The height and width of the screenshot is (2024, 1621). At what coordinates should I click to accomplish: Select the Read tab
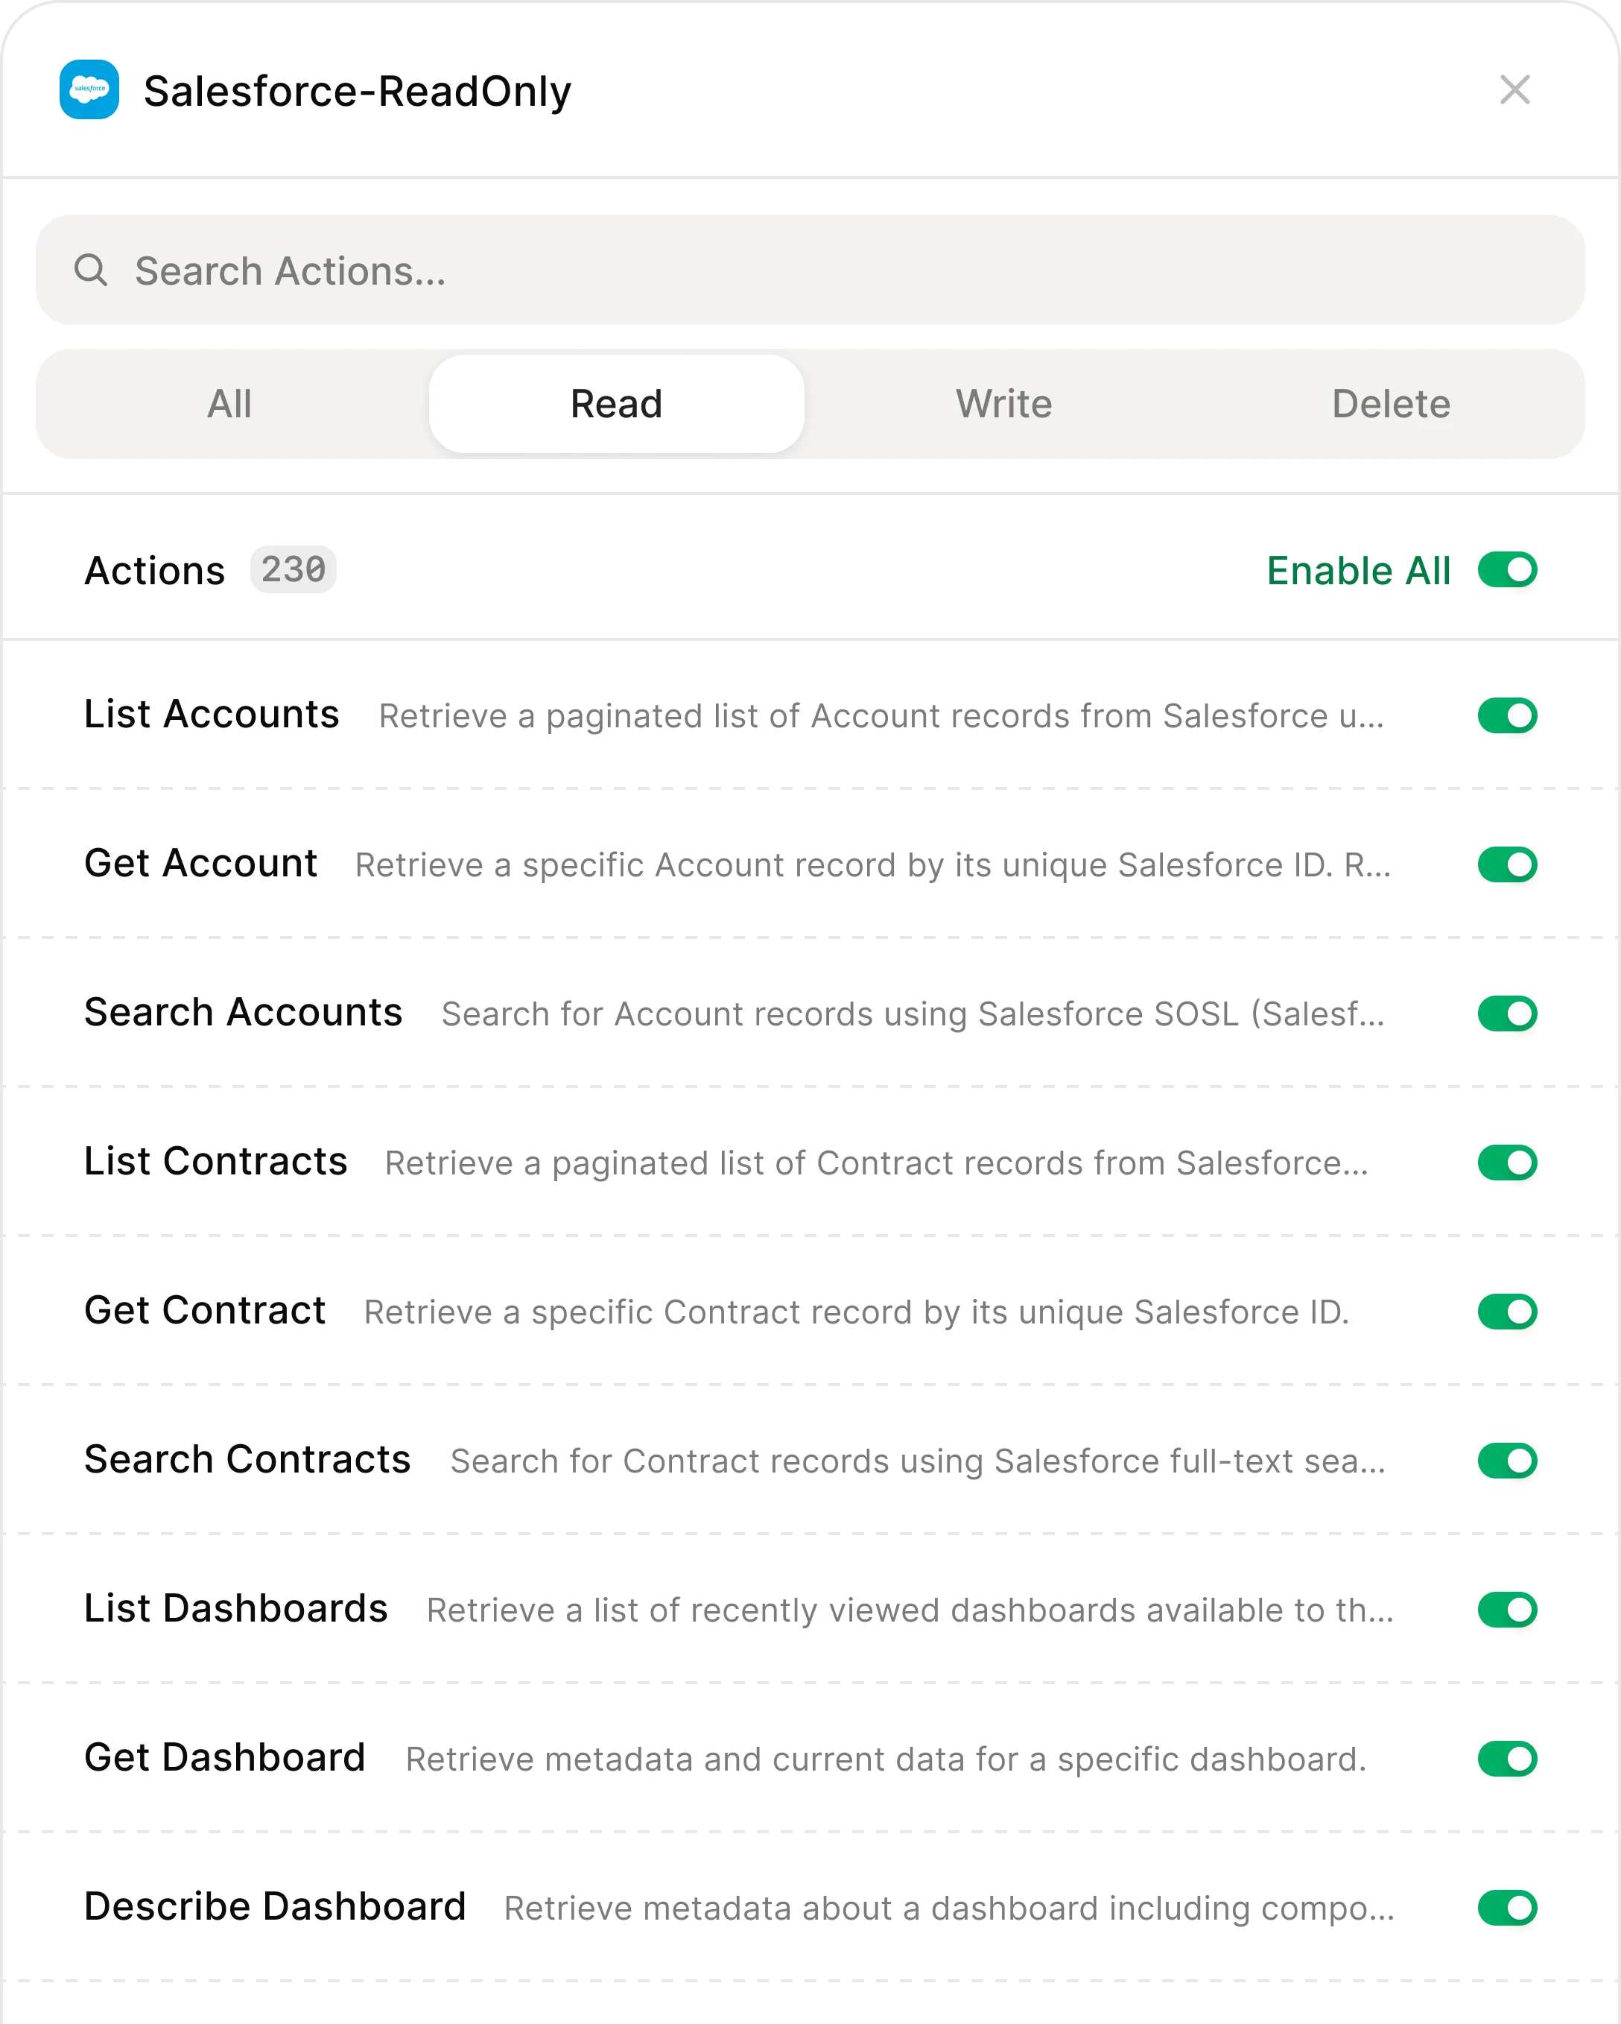(x=617, y=404)
